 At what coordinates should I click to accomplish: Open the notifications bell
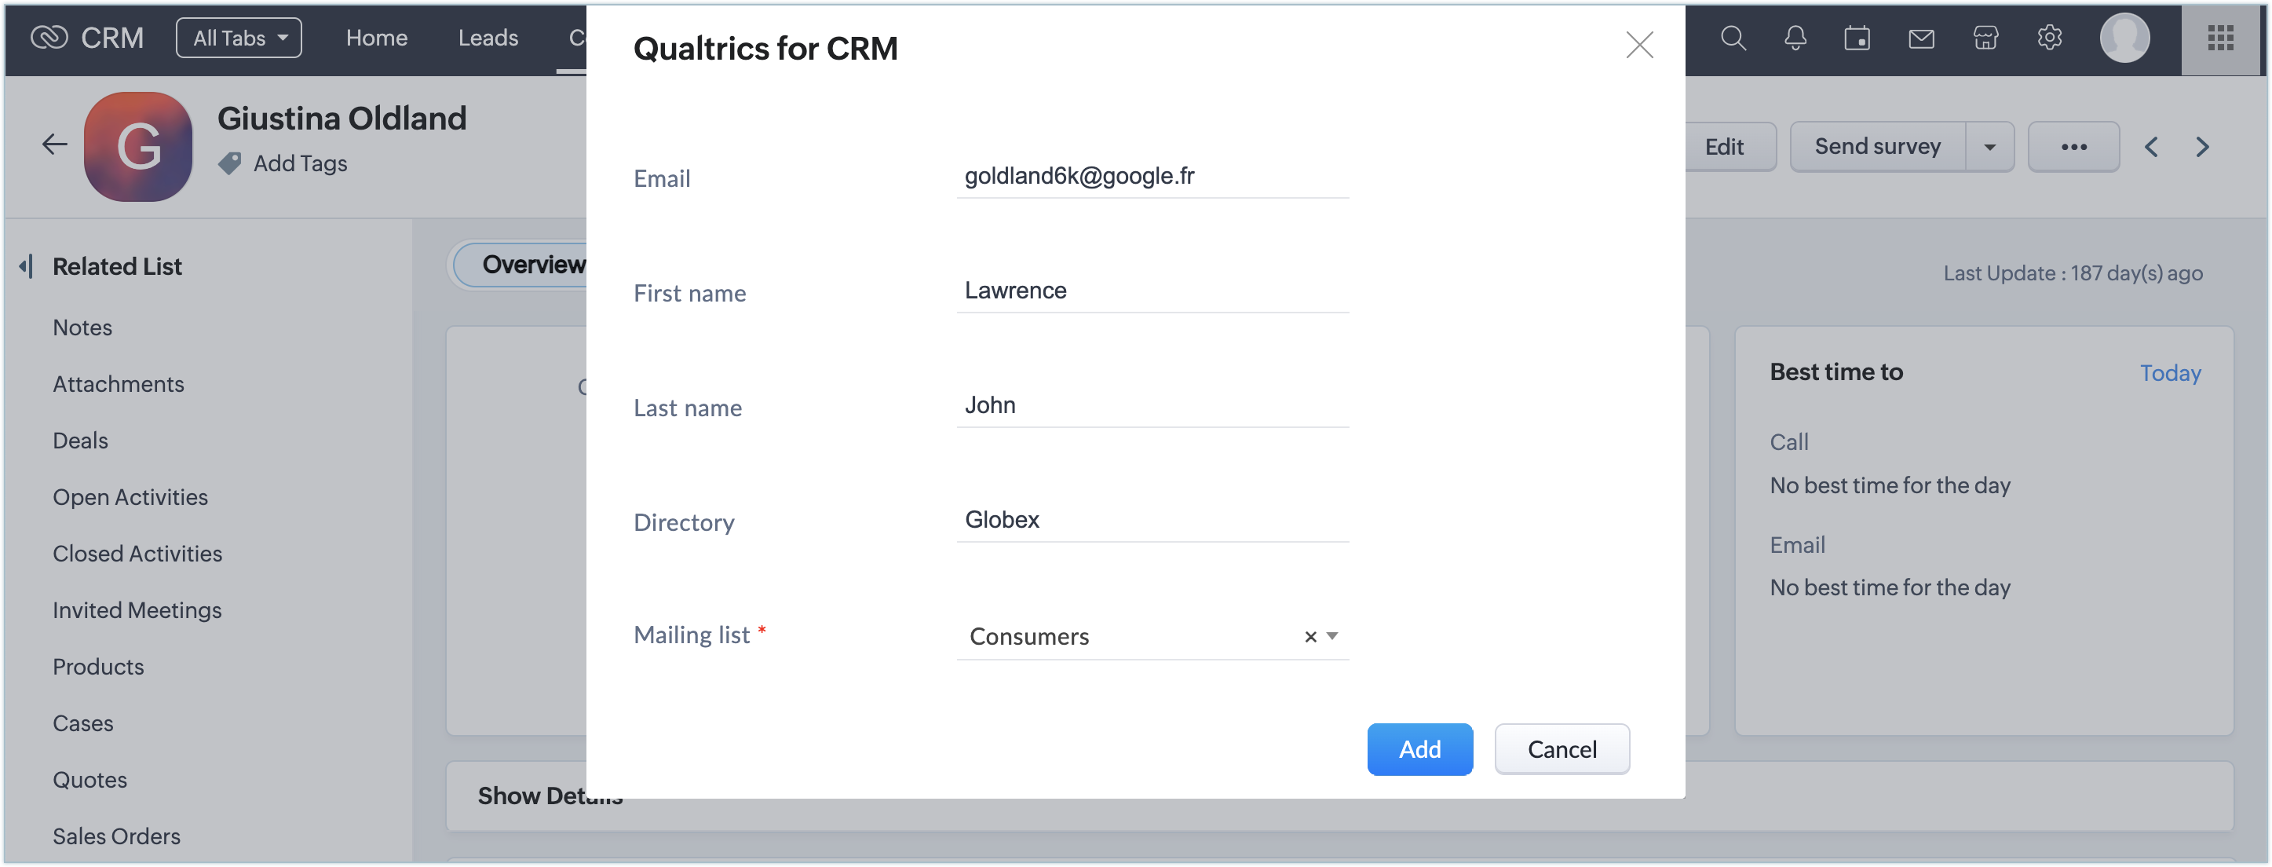1795,38
